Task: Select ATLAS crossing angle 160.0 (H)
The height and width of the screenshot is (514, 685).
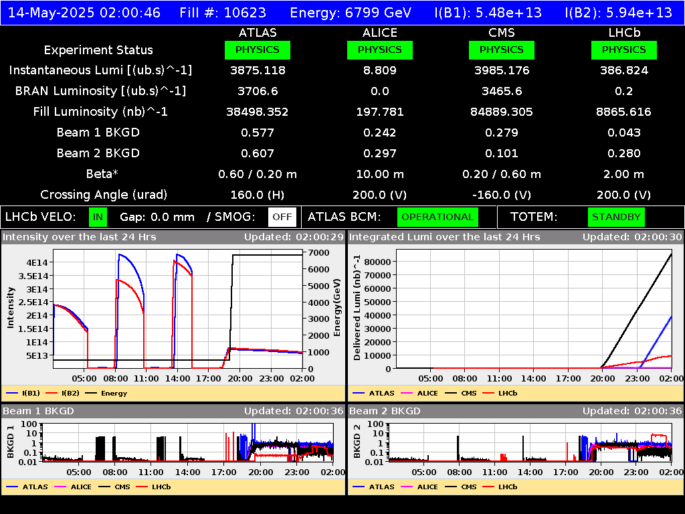Action: click(x=258, y=195)
